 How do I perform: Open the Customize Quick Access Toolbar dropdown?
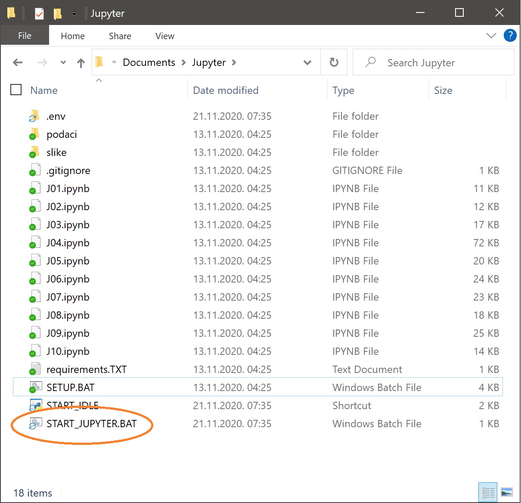pyautogui.click(x=74, y=13)
